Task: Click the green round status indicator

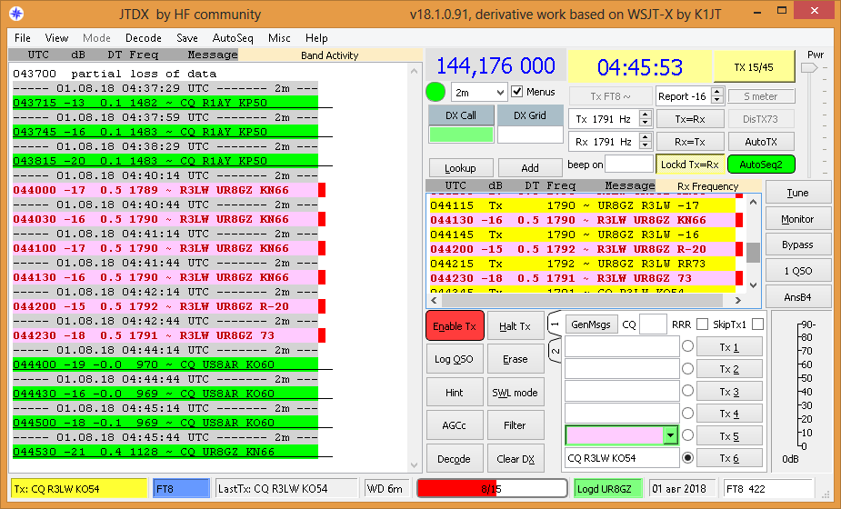Action: 436,93
